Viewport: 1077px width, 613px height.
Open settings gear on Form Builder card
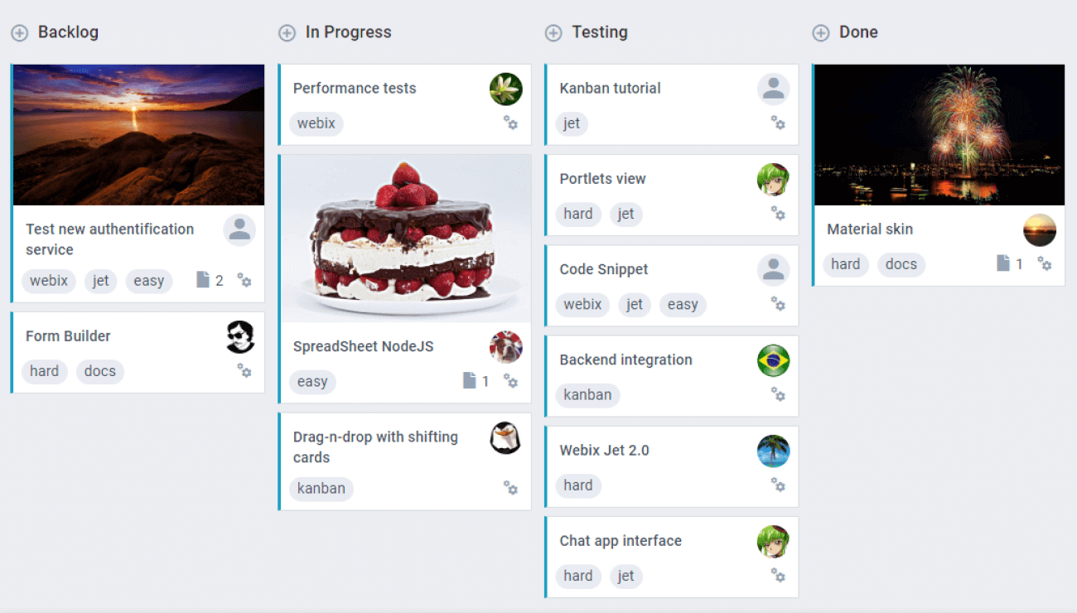(244, 370)
